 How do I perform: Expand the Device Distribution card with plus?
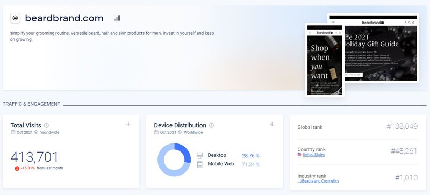272,124
